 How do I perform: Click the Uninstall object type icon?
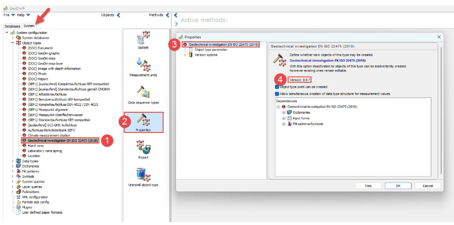pos(143,175)
